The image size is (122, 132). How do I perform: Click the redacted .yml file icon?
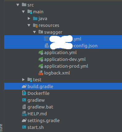[x=46, y=39]
